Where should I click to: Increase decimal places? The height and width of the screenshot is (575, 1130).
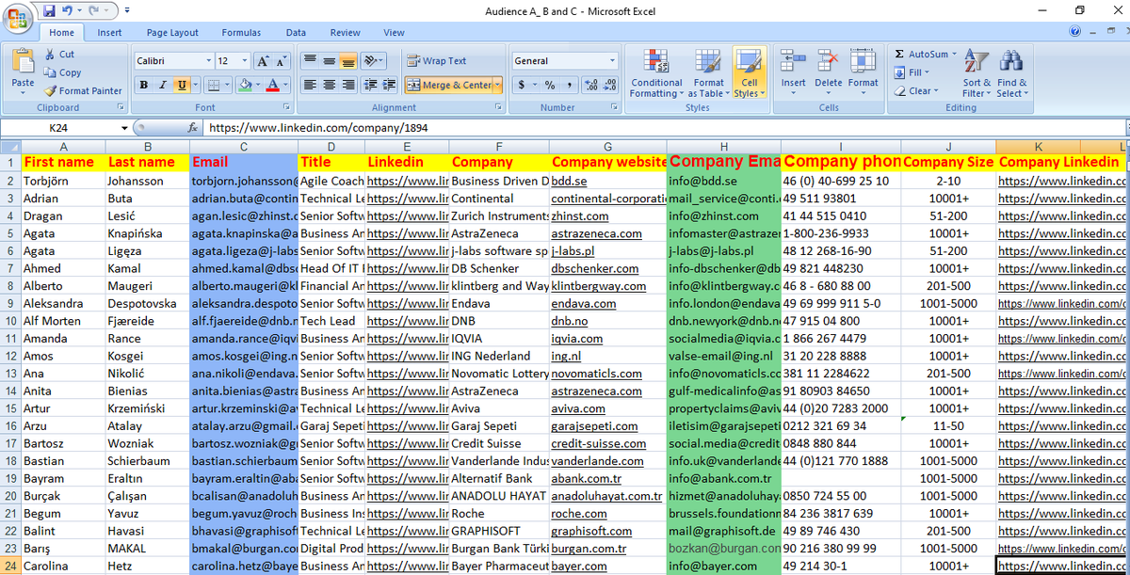pos(591,85)
